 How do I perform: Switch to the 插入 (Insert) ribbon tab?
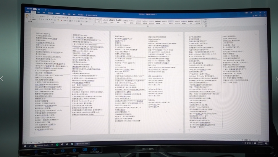click(39, 13)
